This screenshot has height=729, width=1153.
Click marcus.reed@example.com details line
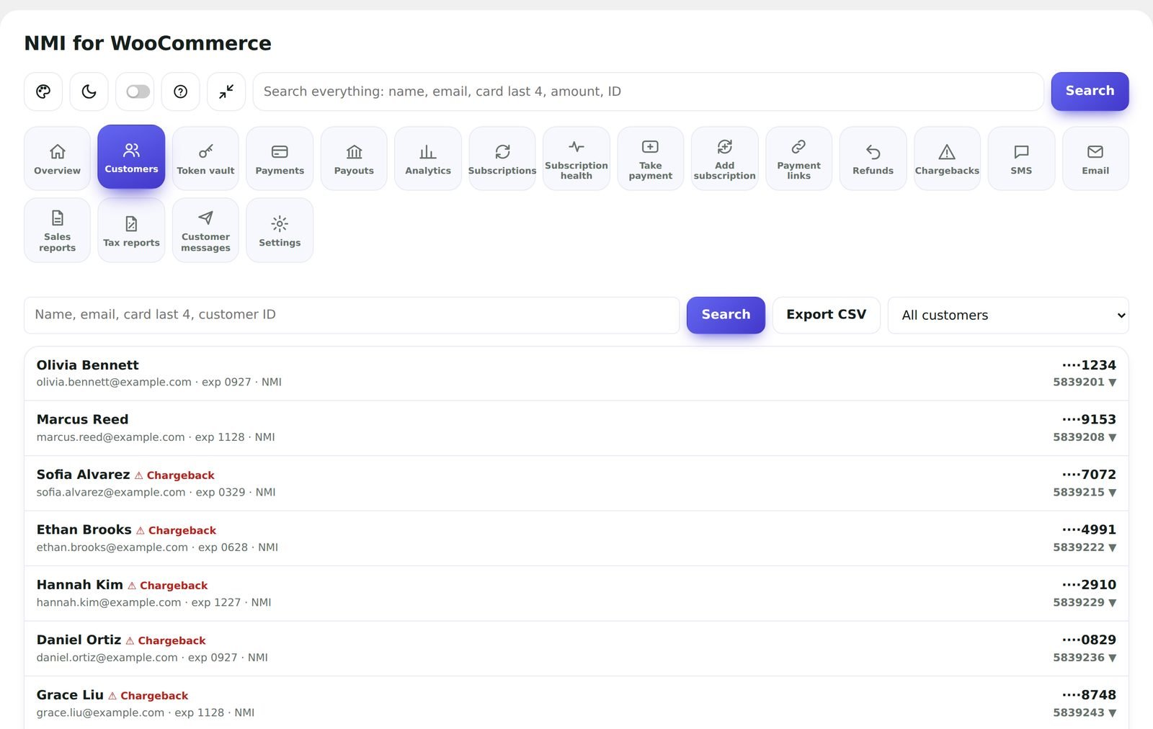(x=156, y=437)
